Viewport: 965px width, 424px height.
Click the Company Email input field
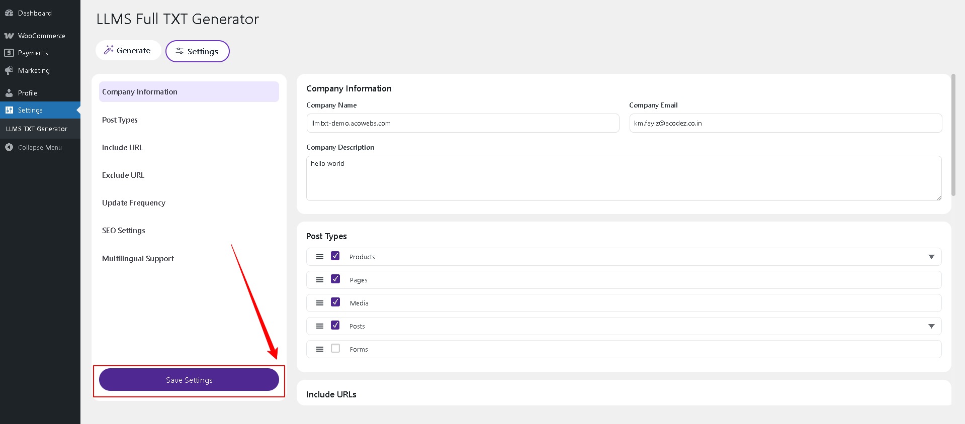coord(785,123)
